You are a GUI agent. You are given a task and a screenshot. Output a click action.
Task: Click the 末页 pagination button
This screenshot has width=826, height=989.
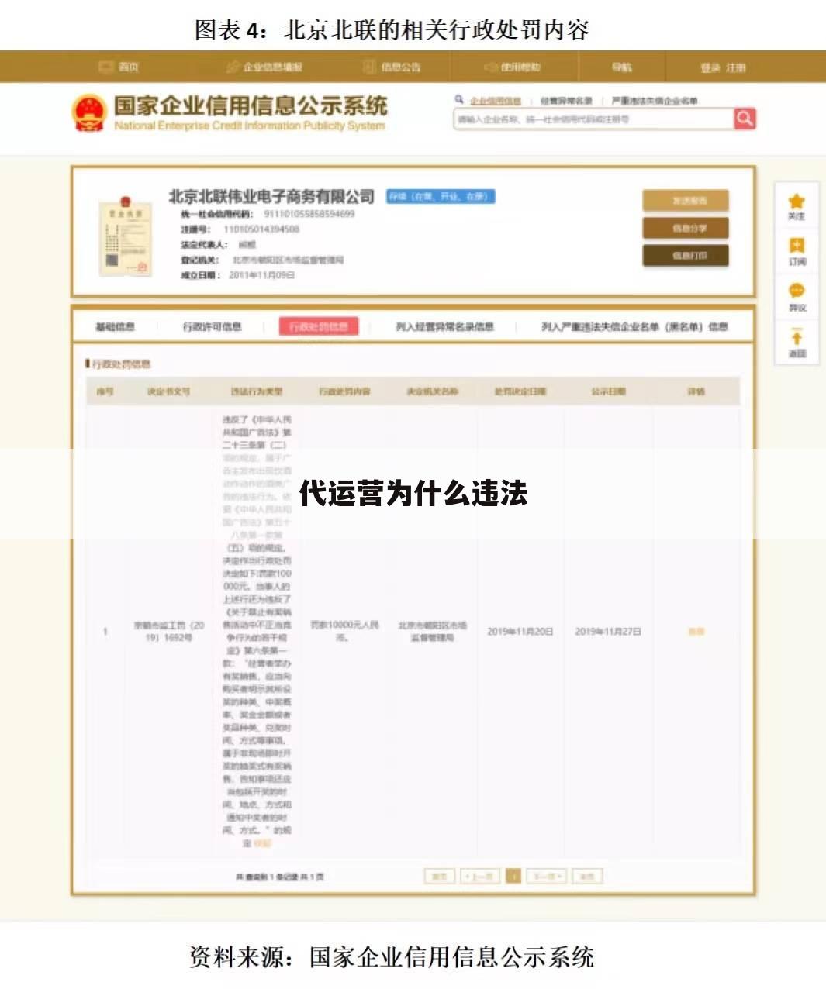[x=587, y=877]
